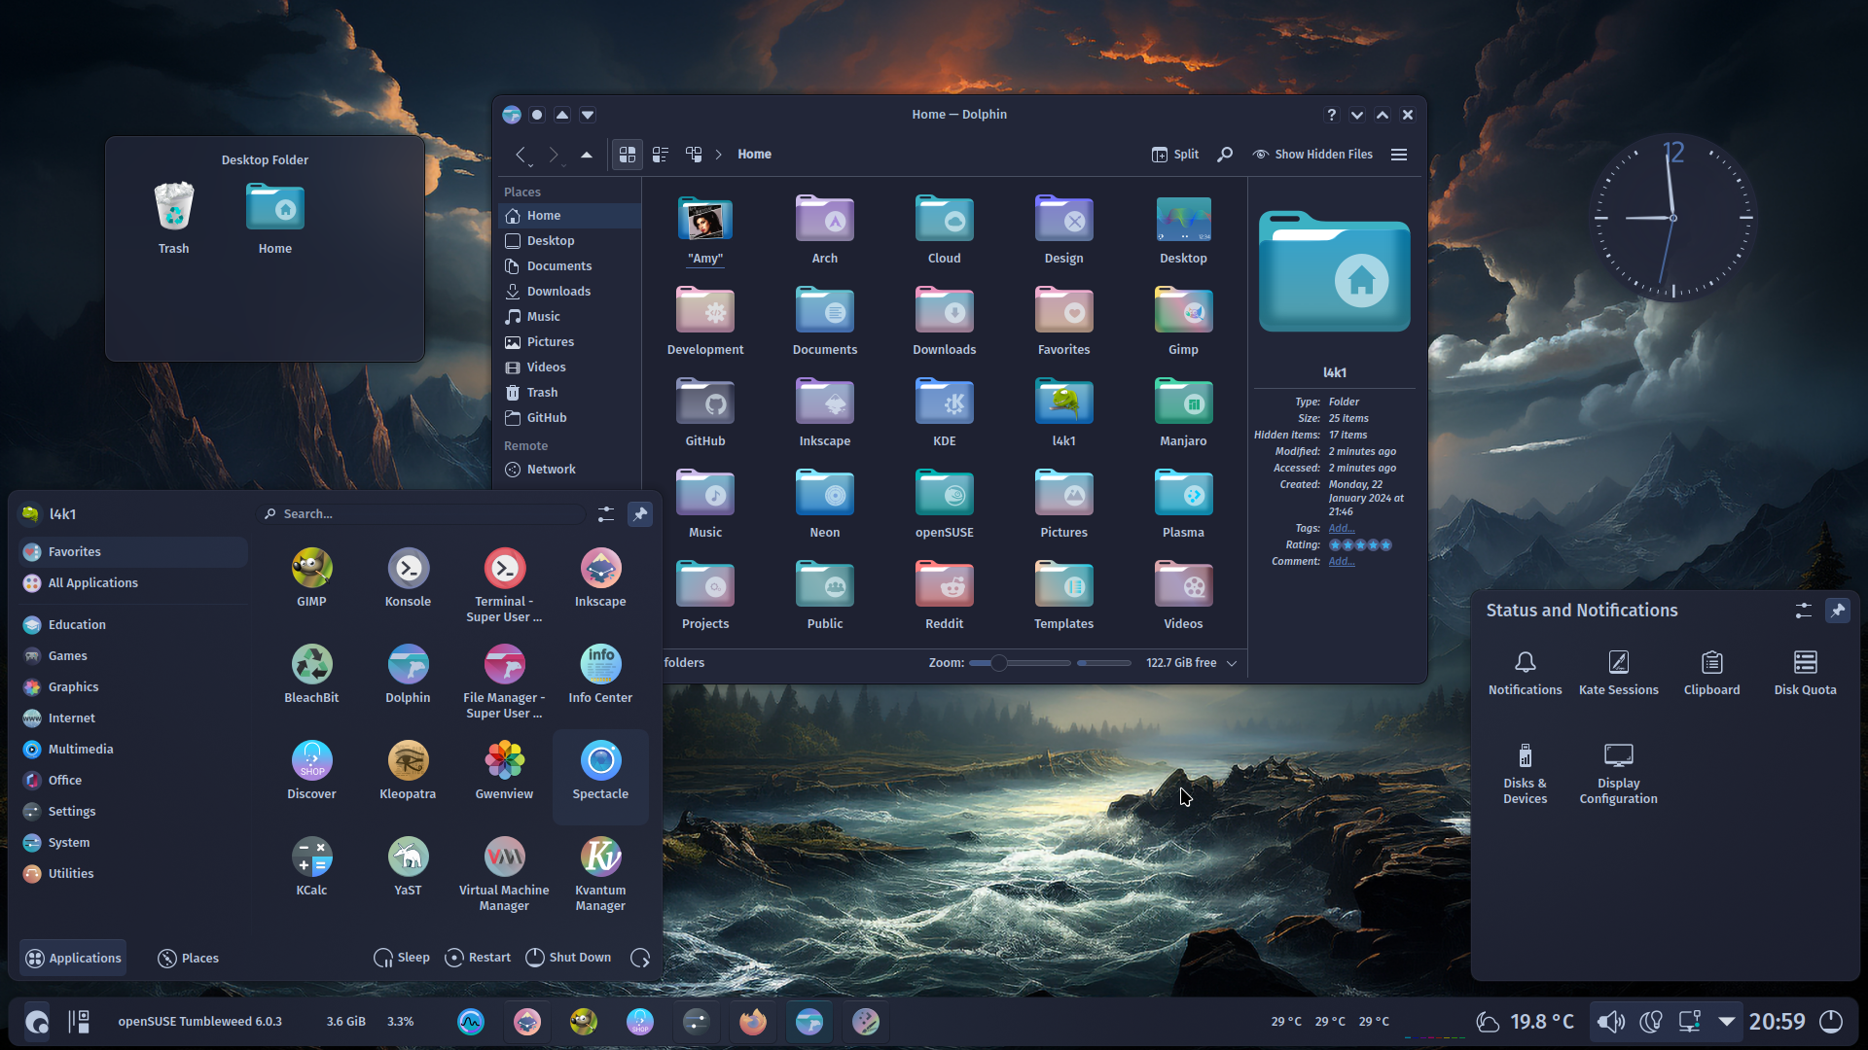Switch Dolphin to Icons view mode
Viewport: 1868px width, 1050px height.
[x=628, y=155]
